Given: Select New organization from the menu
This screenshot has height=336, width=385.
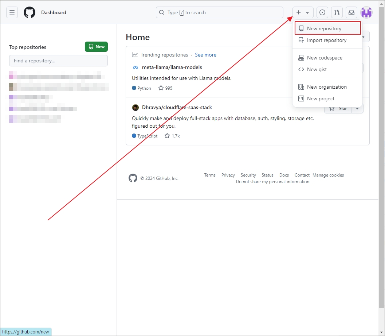Looking at the screenshot, I should point(327,87).
